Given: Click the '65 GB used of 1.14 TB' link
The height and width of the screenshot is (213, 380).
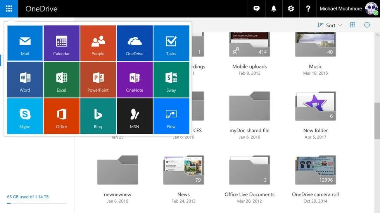Looking at the screenshot, I should pyautogui.click(x=28, y=197).
